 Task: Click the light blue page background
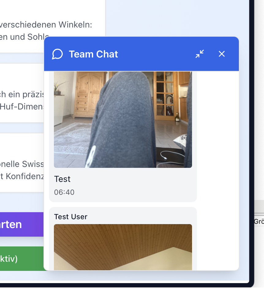(x=178, y=18)
